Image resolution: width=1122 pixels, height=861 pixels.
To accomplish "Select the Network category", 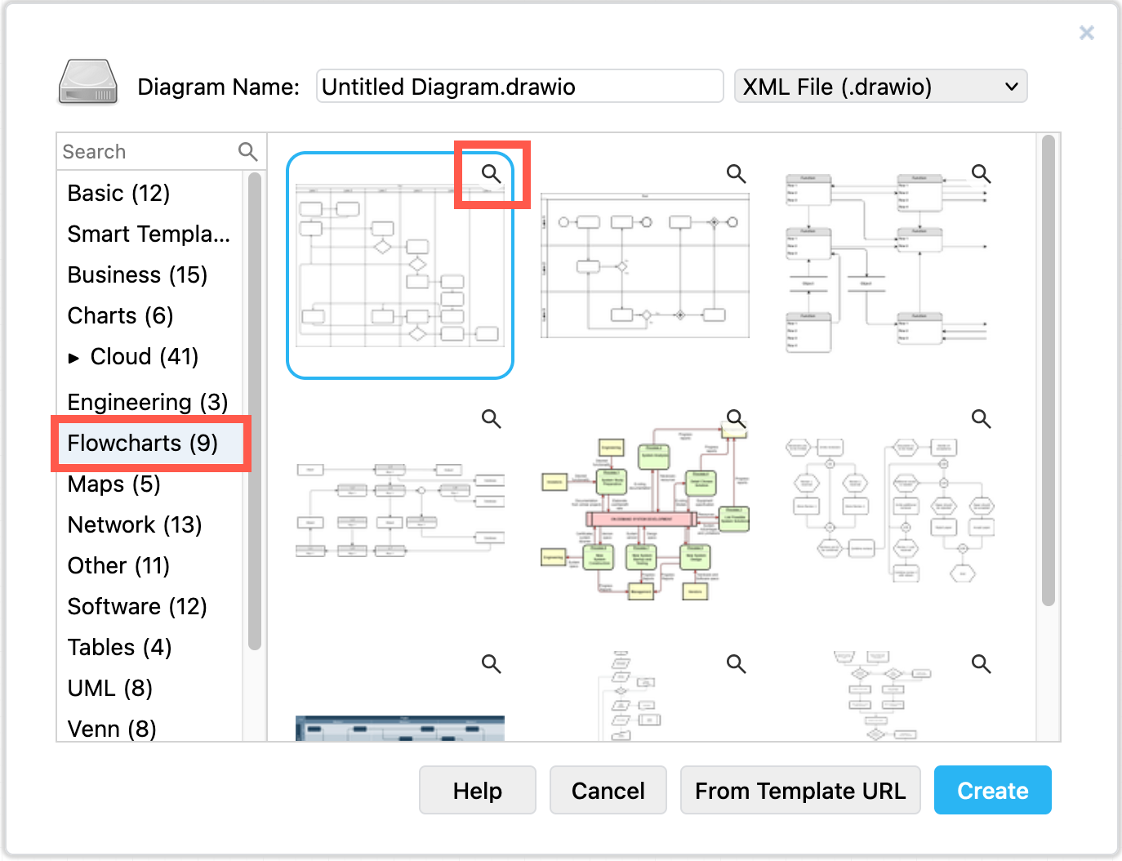I will (135, 524).
